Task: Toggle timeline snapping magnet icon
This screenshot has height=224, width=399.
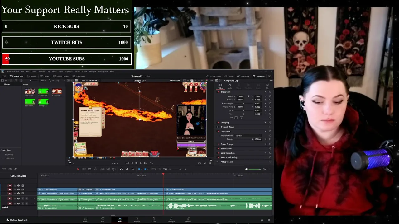Action: click(x=121, y=169)
